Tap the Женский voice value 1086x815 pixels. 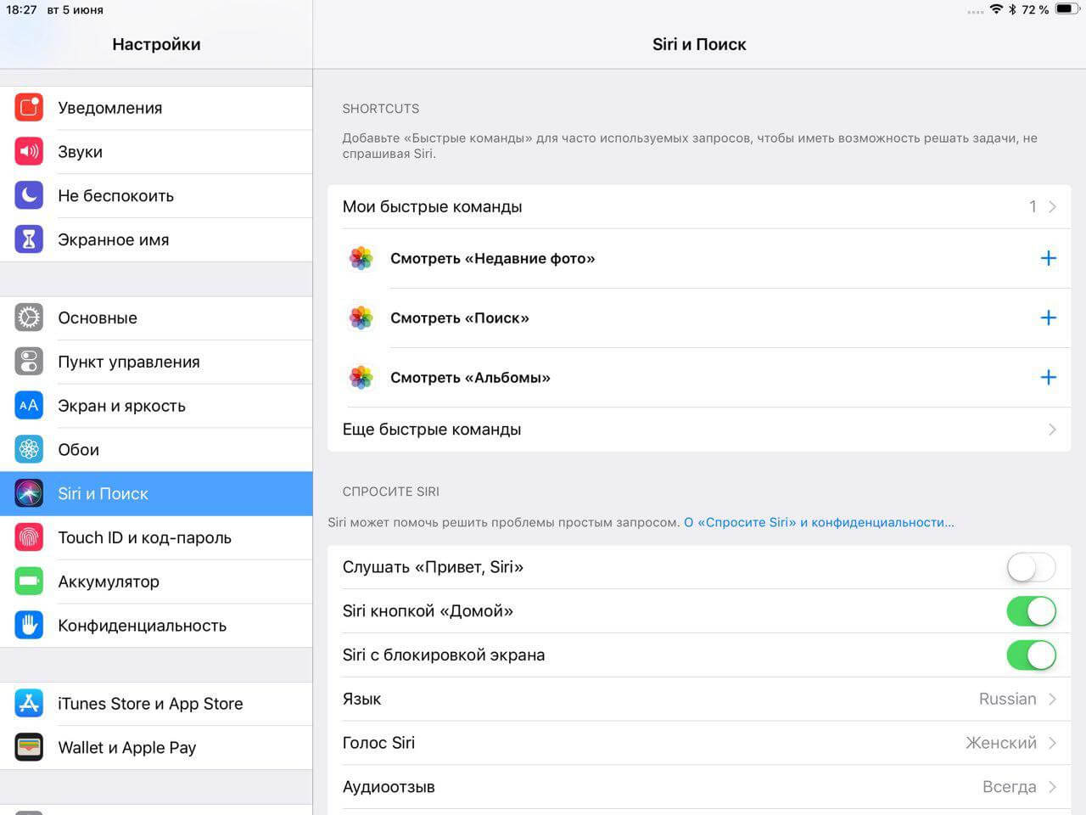pos(1001,743)
